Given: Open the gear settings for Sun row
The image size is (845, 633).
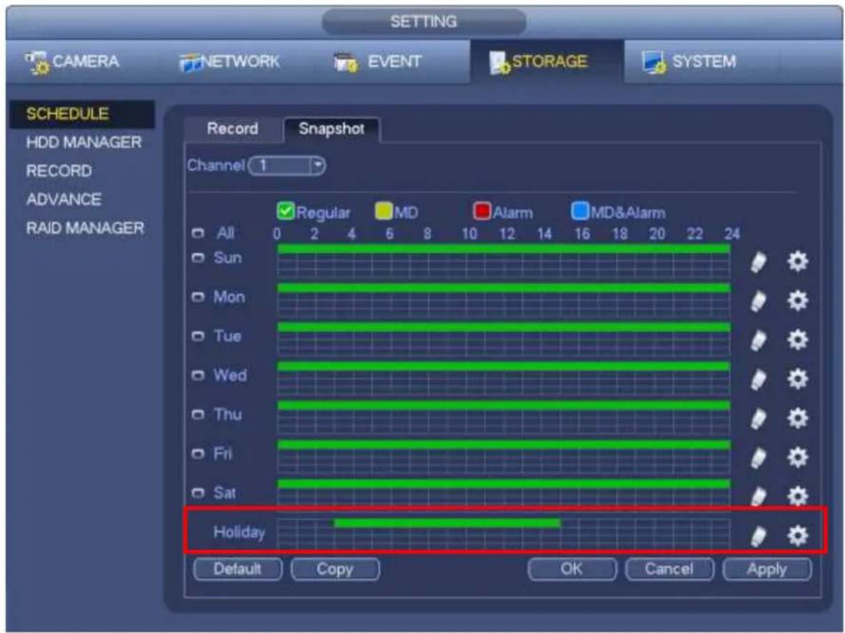Looking at the screenshot, I should click(x=798, y=261).
